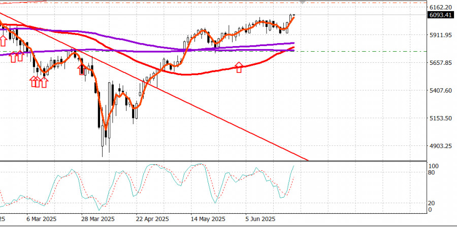Select the lone red arrow near late May

[x=239, y=67]
